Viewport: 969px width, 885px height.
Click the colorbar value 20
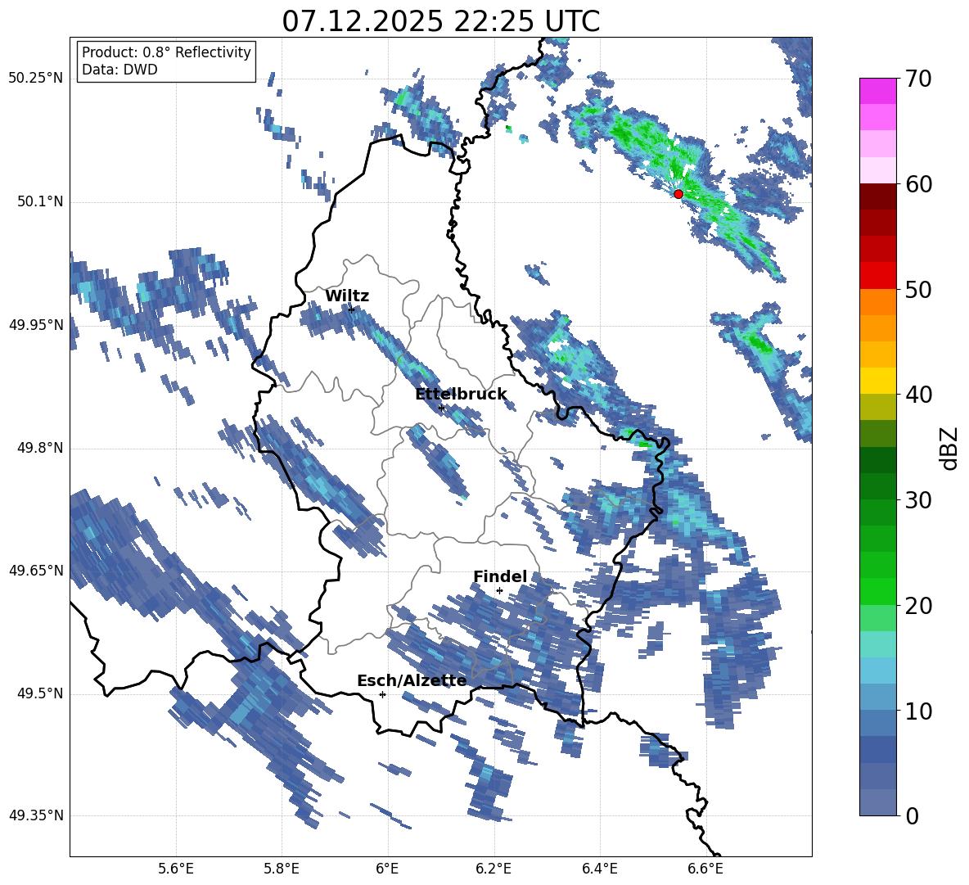click(918, 606)
